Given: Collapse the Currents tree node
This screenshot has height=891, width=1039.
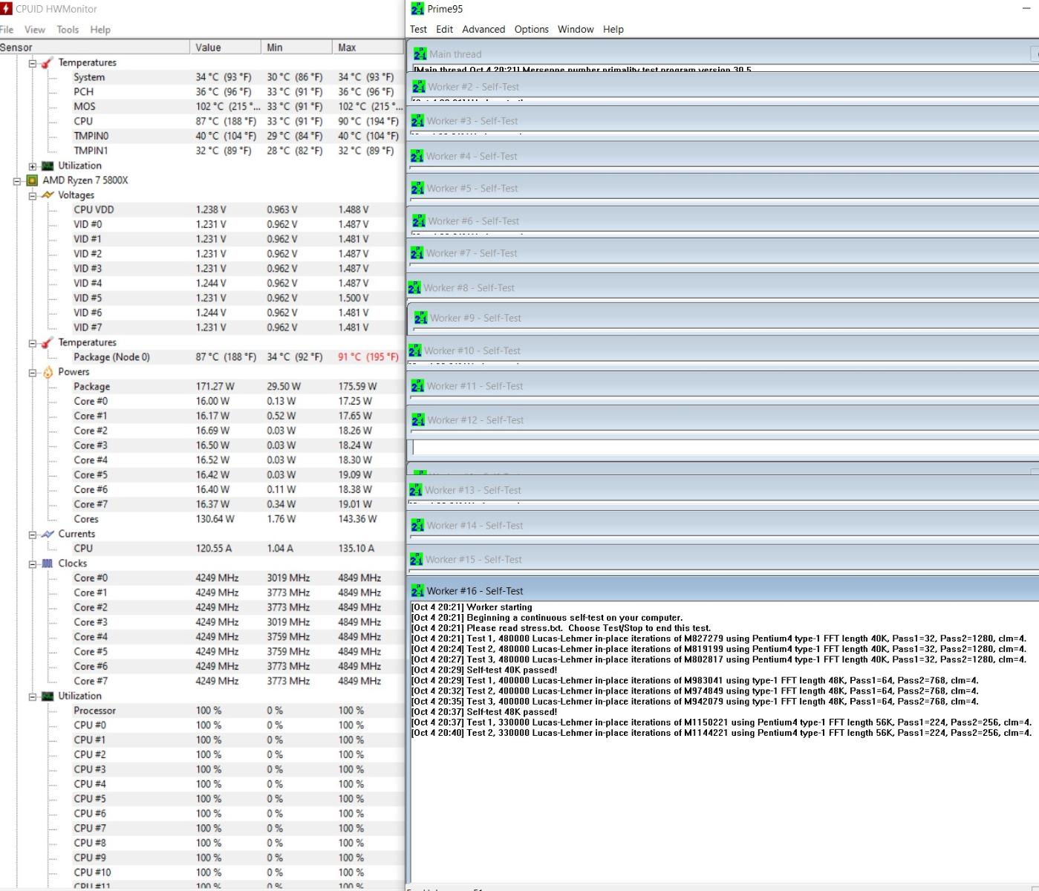Looking at the screenshot, I should (33, 535).
